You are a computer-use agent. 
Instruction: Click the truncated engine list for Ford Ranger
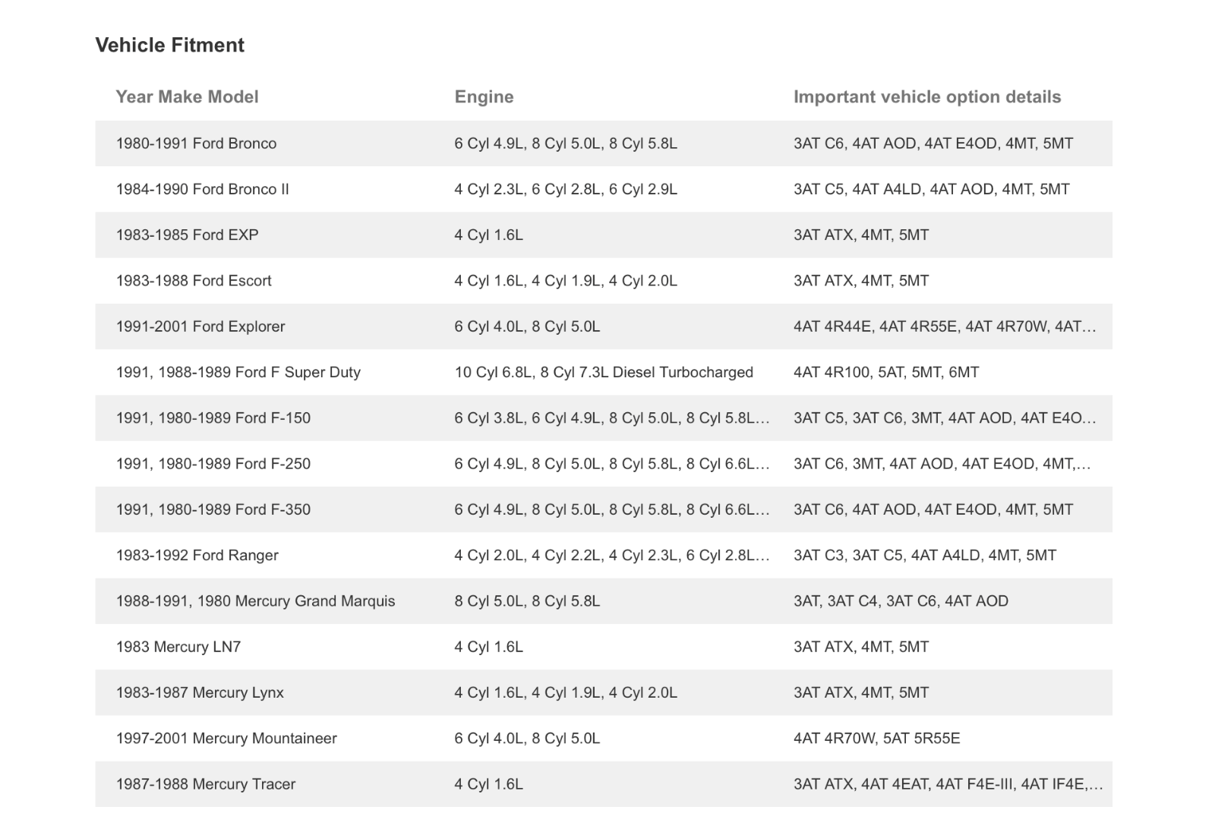point(611,556)
